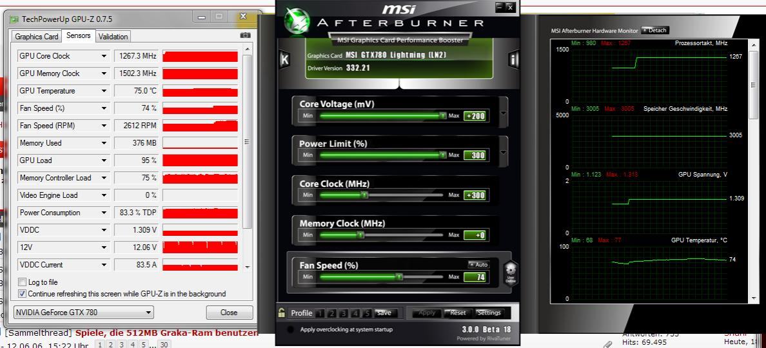This screenshot has height=348, width=766.
Task: Click the Fan Speed slider handle
Action: (x=399, y=276)
